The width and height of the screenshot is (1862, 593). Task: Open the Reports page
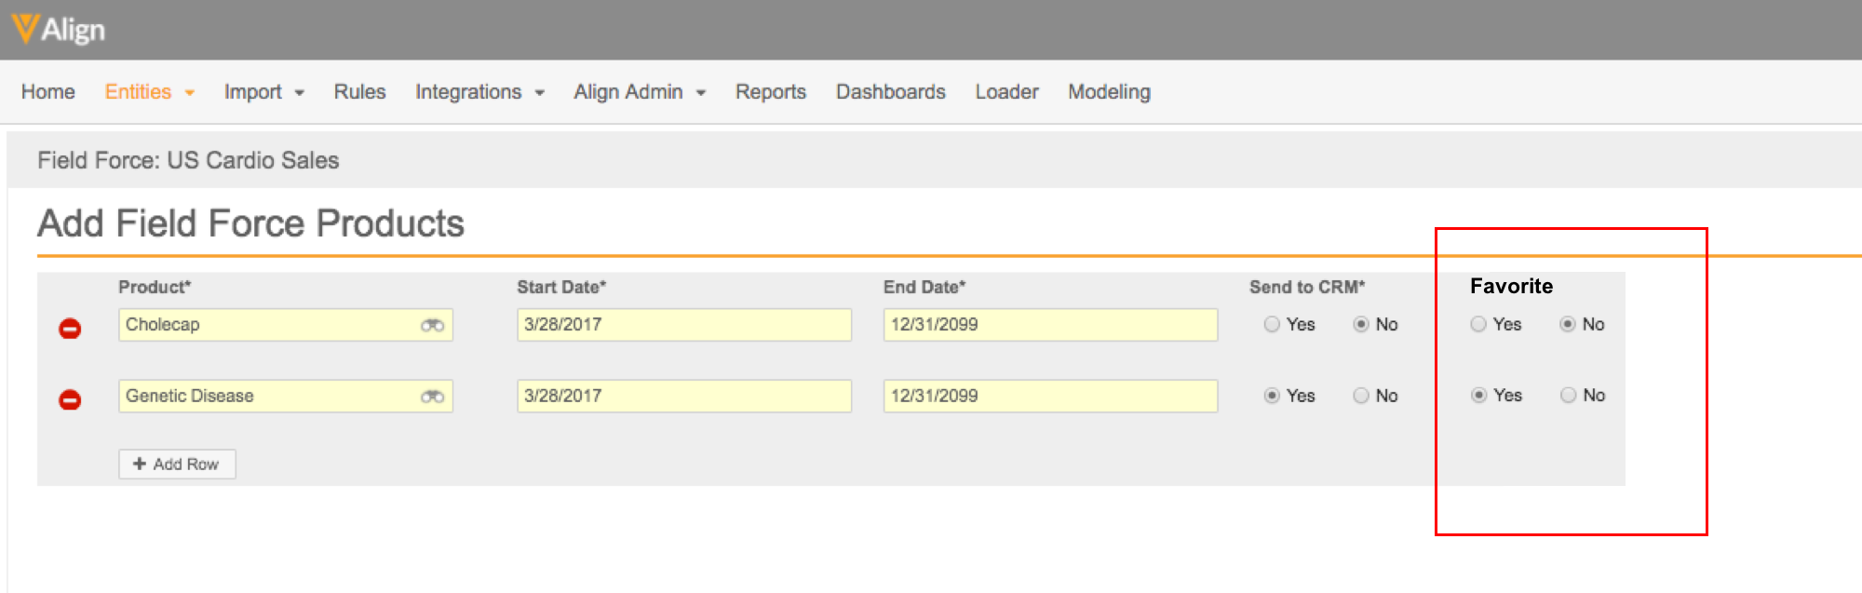coord(770,92)
